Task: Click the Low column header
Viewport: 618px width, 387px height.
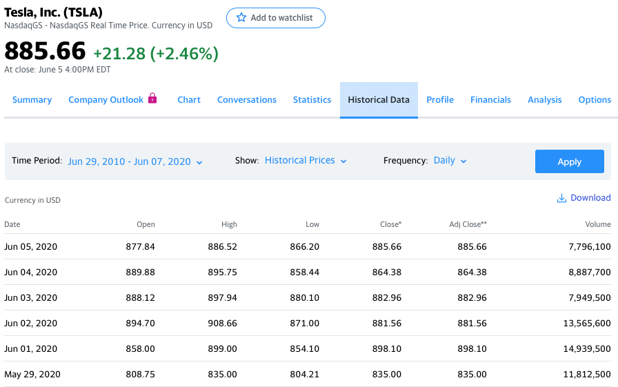Action: tap(312, 224)
